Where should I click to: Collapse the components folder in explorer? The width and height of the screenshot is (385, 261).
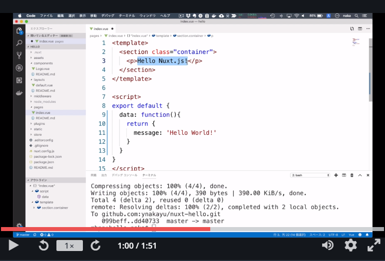(43, 63)
